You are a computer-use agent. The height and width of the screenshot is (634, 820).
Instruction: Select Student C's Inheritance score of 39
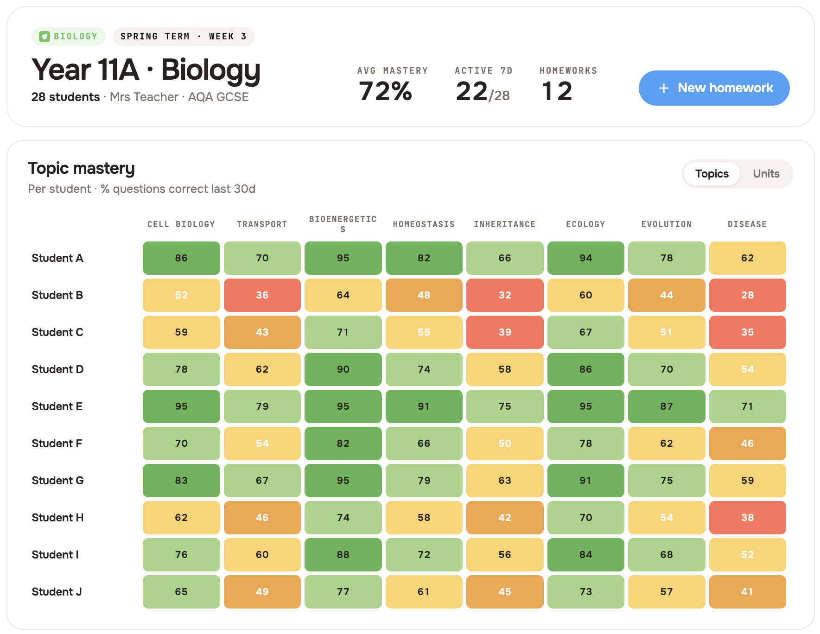point(505,332)
